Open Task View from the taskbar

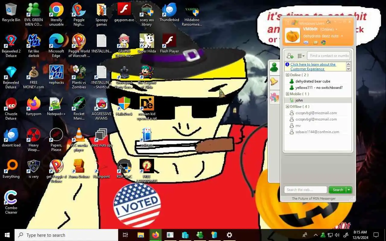coord(125,235)
